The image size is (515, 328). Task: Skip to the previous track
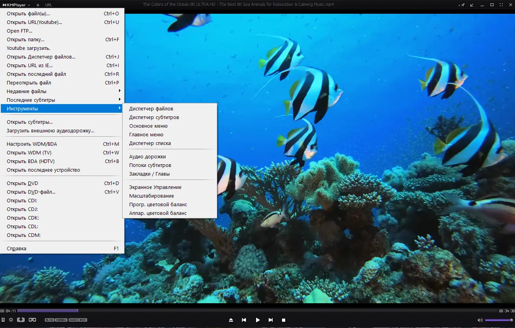244,320
